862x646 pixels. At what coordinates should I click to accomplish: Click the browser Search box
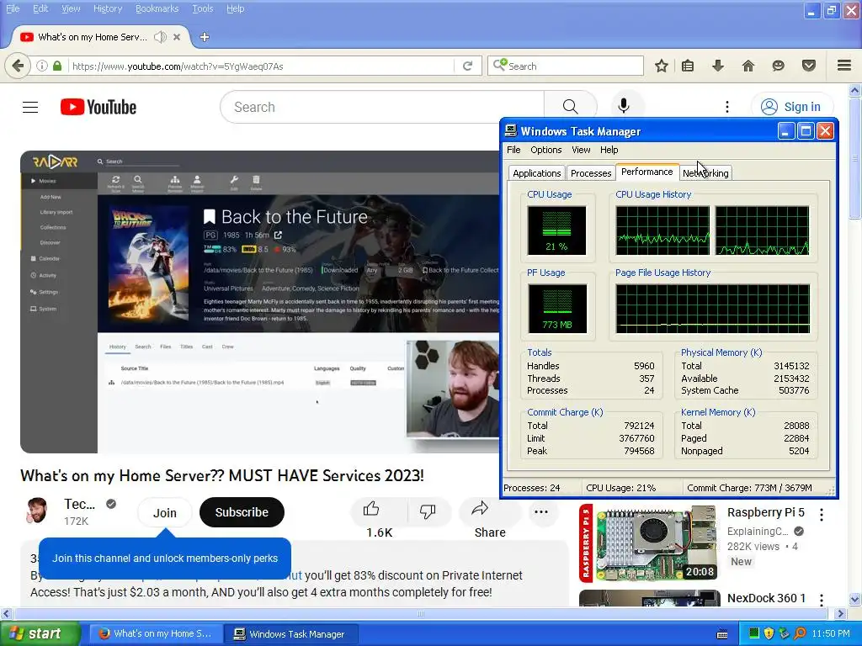coord(566,66)
